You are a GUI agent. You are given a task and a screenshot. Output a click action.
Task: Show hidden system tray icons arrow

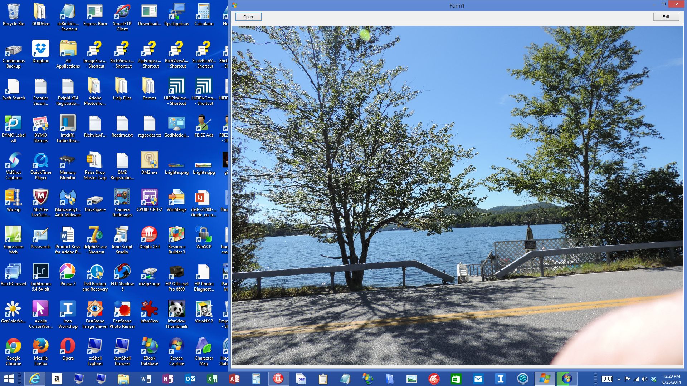[619, 379]
